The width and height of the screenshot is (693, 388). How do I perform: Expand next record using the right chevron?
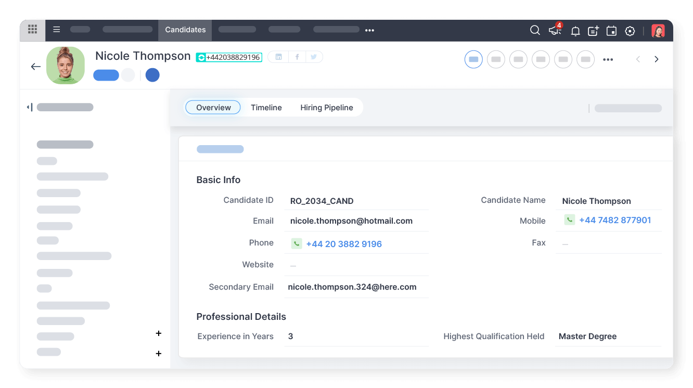click(657, 59)
